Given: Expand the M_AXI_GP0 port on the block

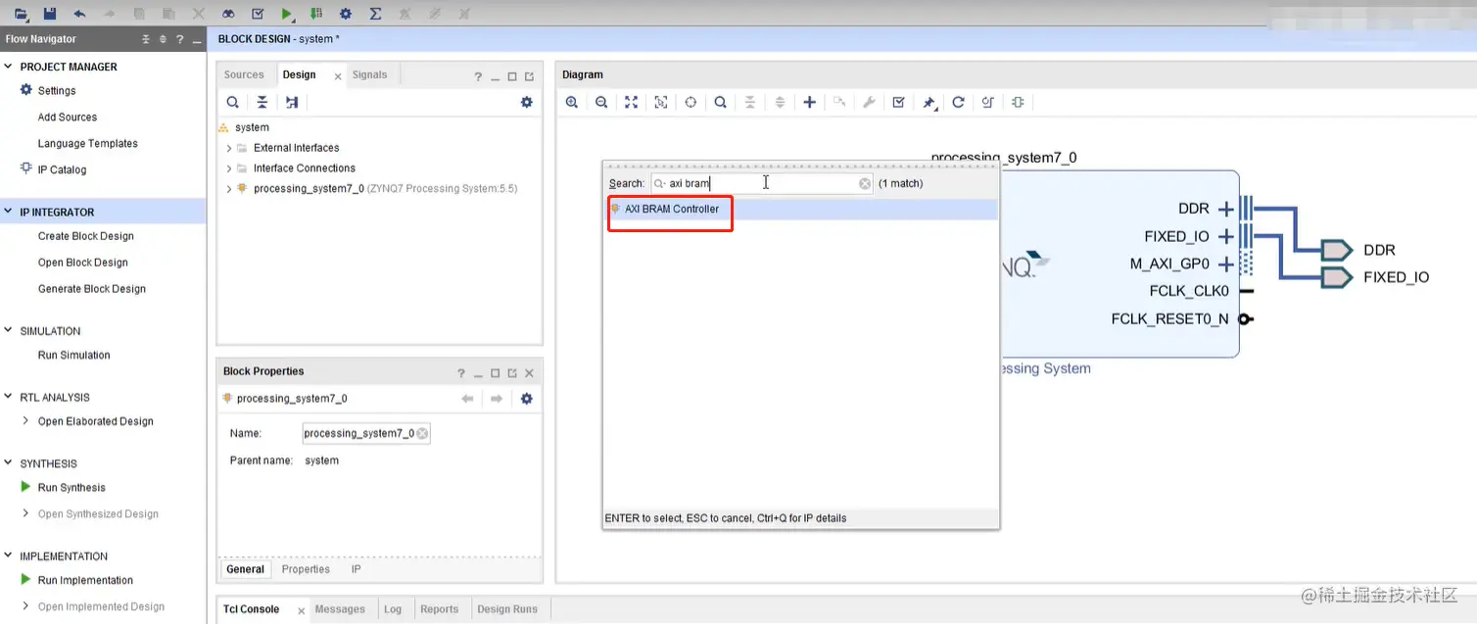Looking at the screenshot, I should 1225,264.
